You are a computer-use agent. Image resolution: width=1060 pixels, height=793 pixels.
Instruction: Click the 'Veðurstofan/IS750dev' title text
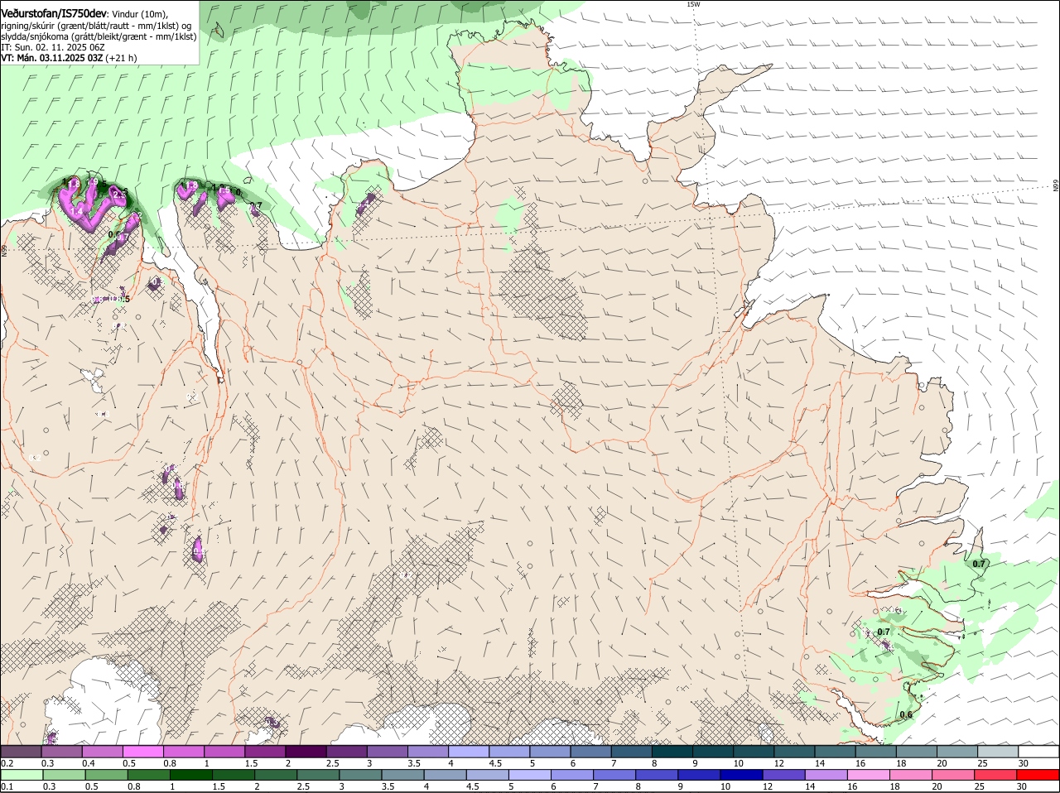pyautogui.click(x=54, y=14)
